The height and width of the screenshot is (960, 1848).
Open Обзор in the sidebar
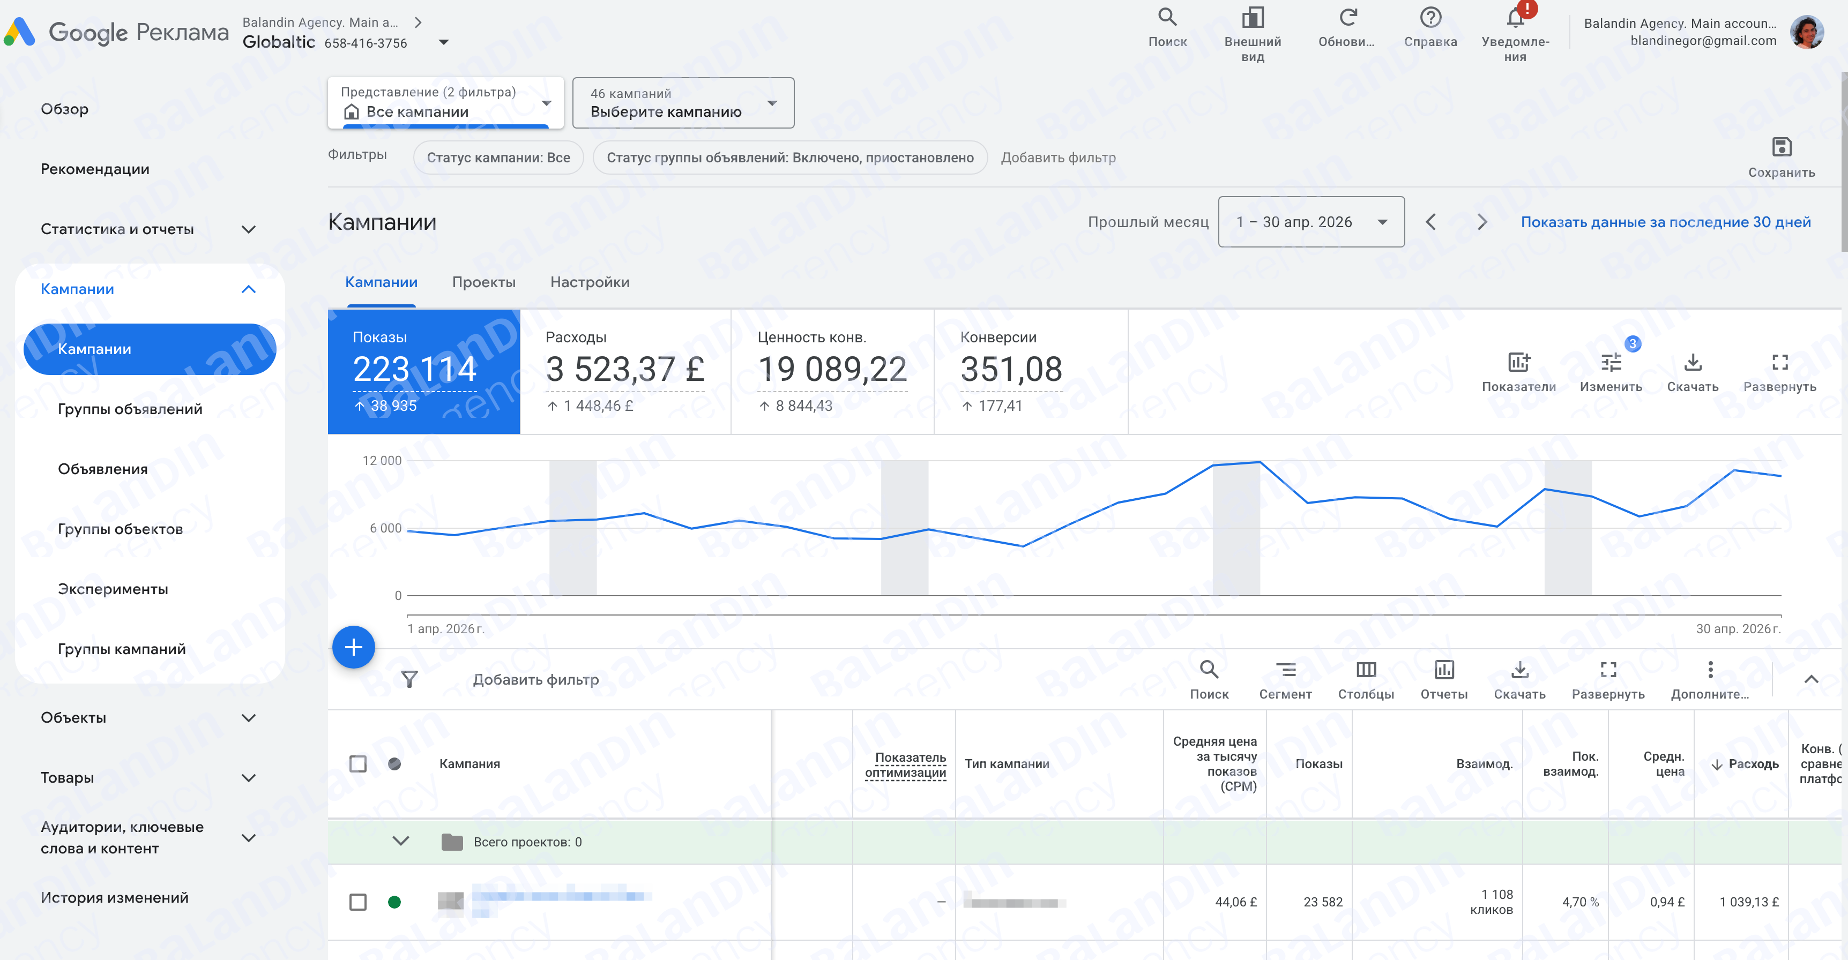64,109
